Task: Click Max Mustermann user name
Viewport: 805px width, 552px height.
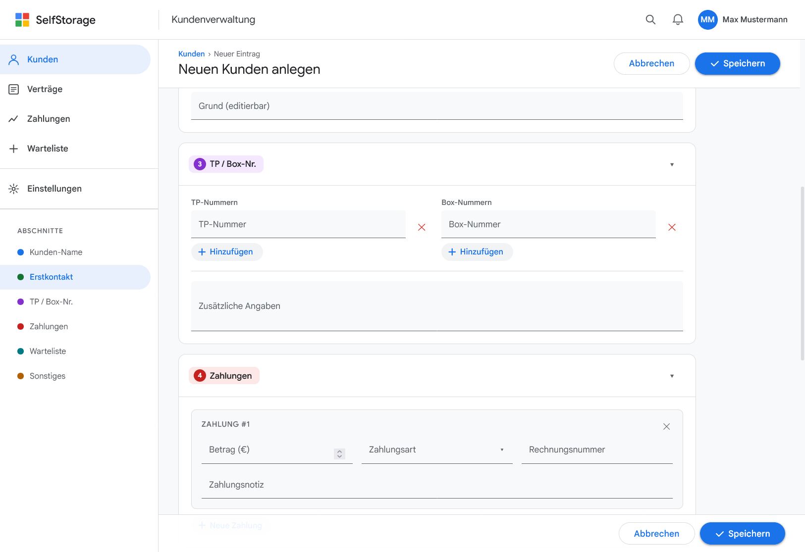Action: (754, 20)
